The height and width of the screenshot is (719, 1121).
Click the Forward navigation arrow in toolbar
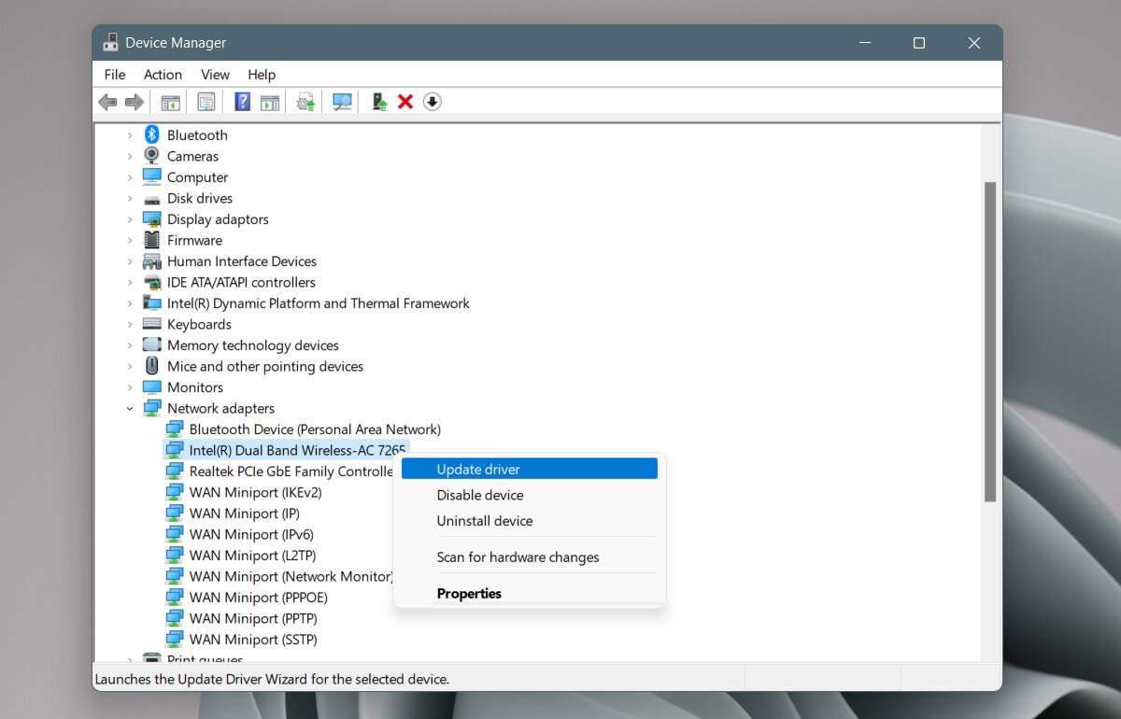[133, 101]
